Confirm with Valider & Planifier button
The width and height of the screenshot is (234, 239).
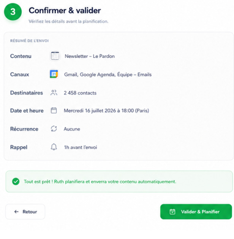click(196, 212)
